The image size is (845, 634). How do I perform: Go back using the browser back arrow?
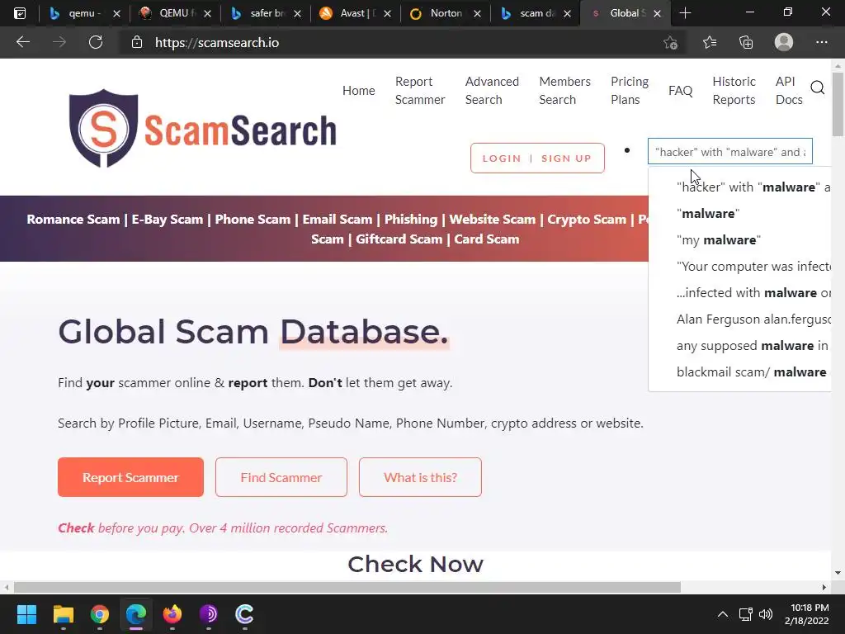[22, 42]
